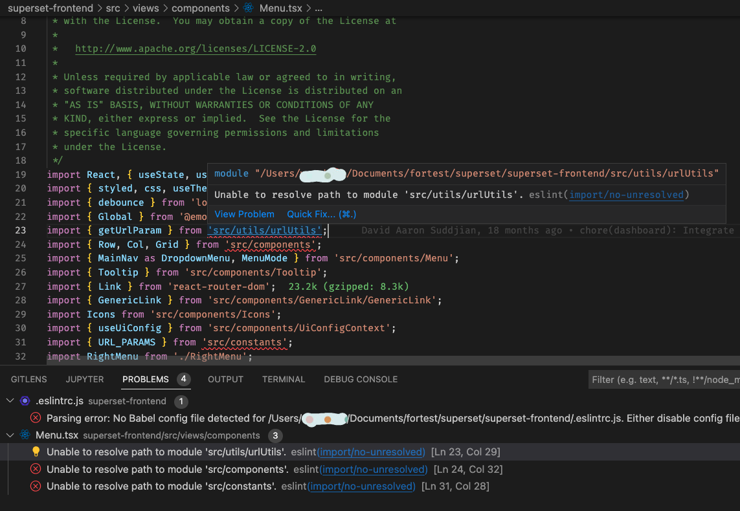Switch to the JUPYTER panel tab
The height and width of the screenshot is (511, 740).
84,380
